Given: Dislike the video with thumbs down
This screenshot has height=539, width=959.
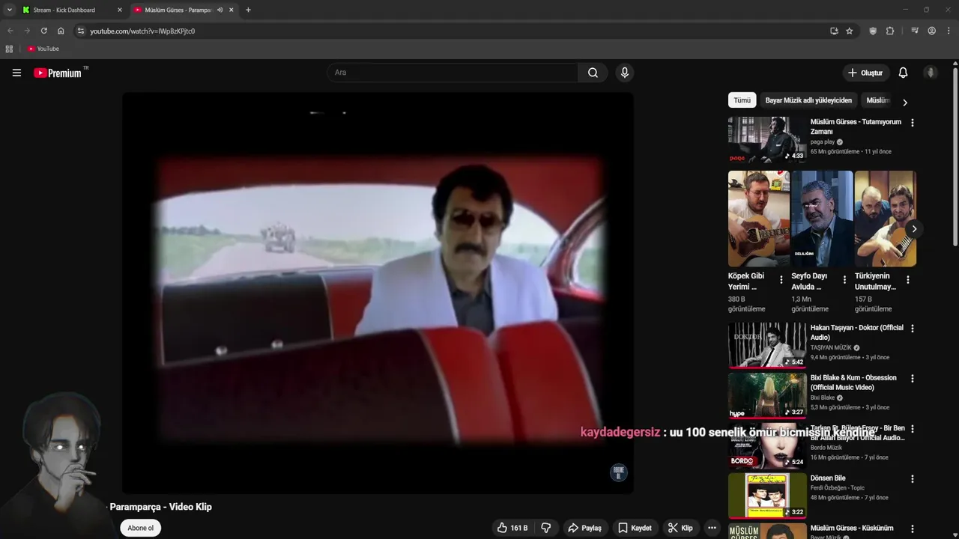Looking at the screenshot, I should point(546,528).
